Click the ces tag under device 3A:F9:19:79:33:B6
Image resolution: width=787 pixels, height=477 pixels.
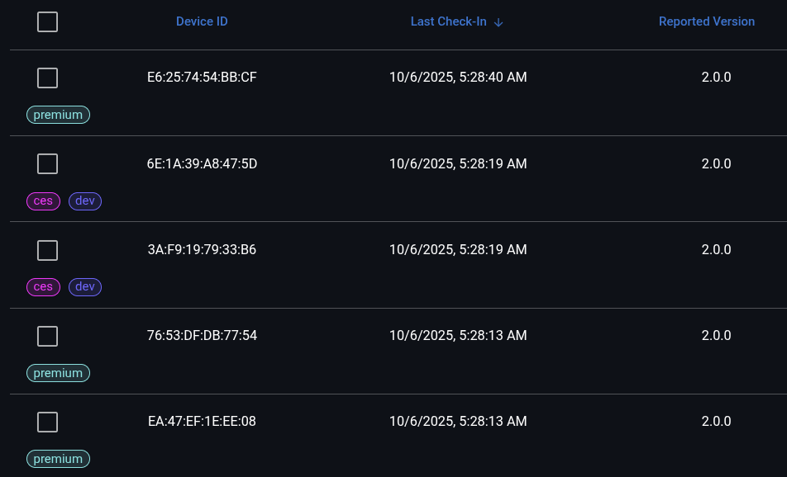[43, 286]
